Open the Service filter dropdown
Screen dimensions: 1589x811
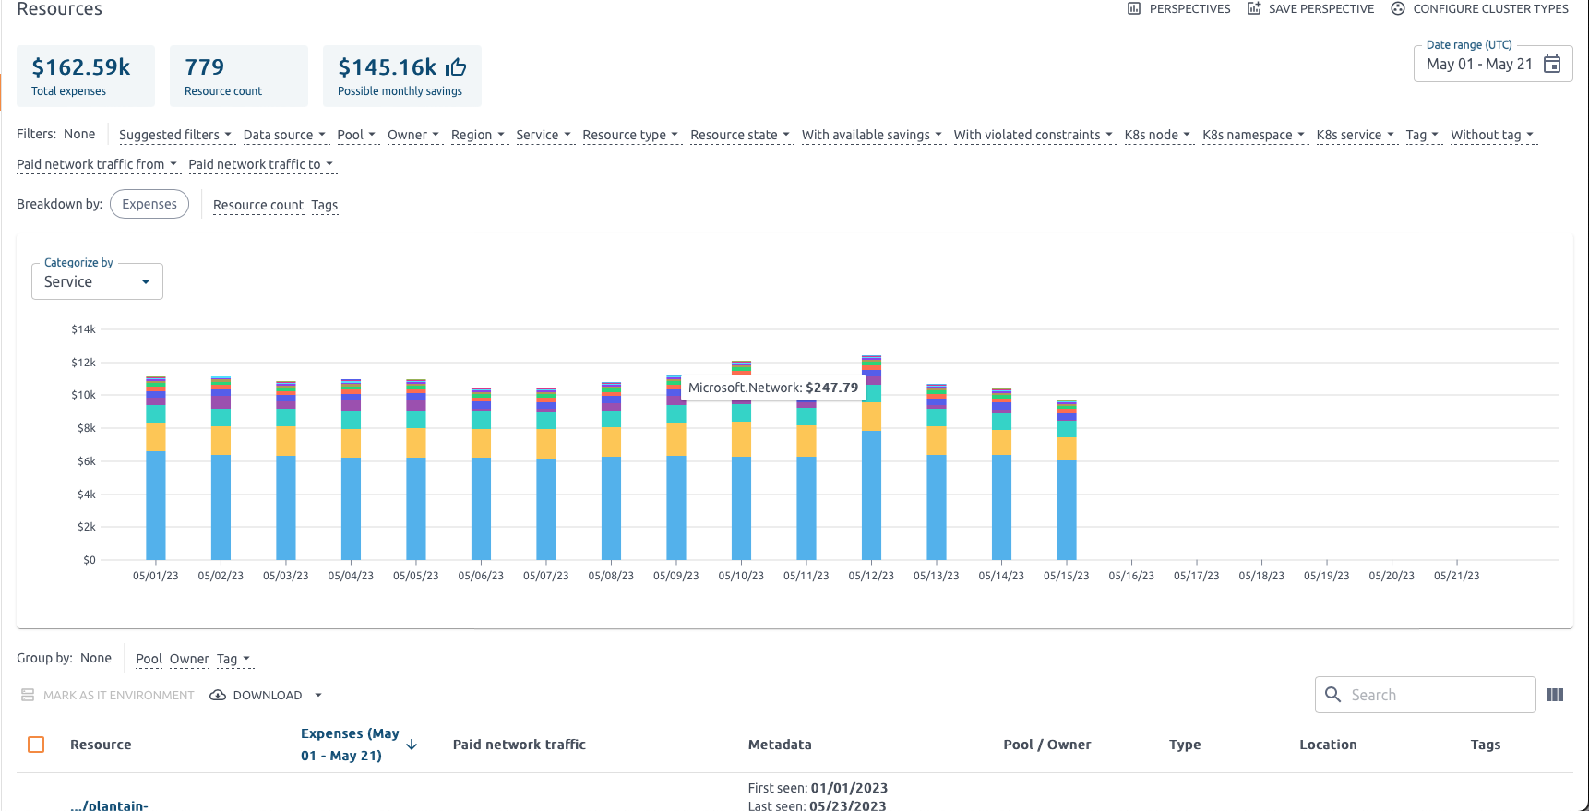tap(544, 135)
